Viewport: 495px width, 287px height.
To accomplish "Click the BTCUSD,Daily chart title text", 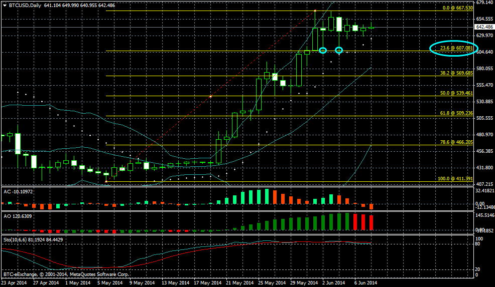I will click(26, 5).
